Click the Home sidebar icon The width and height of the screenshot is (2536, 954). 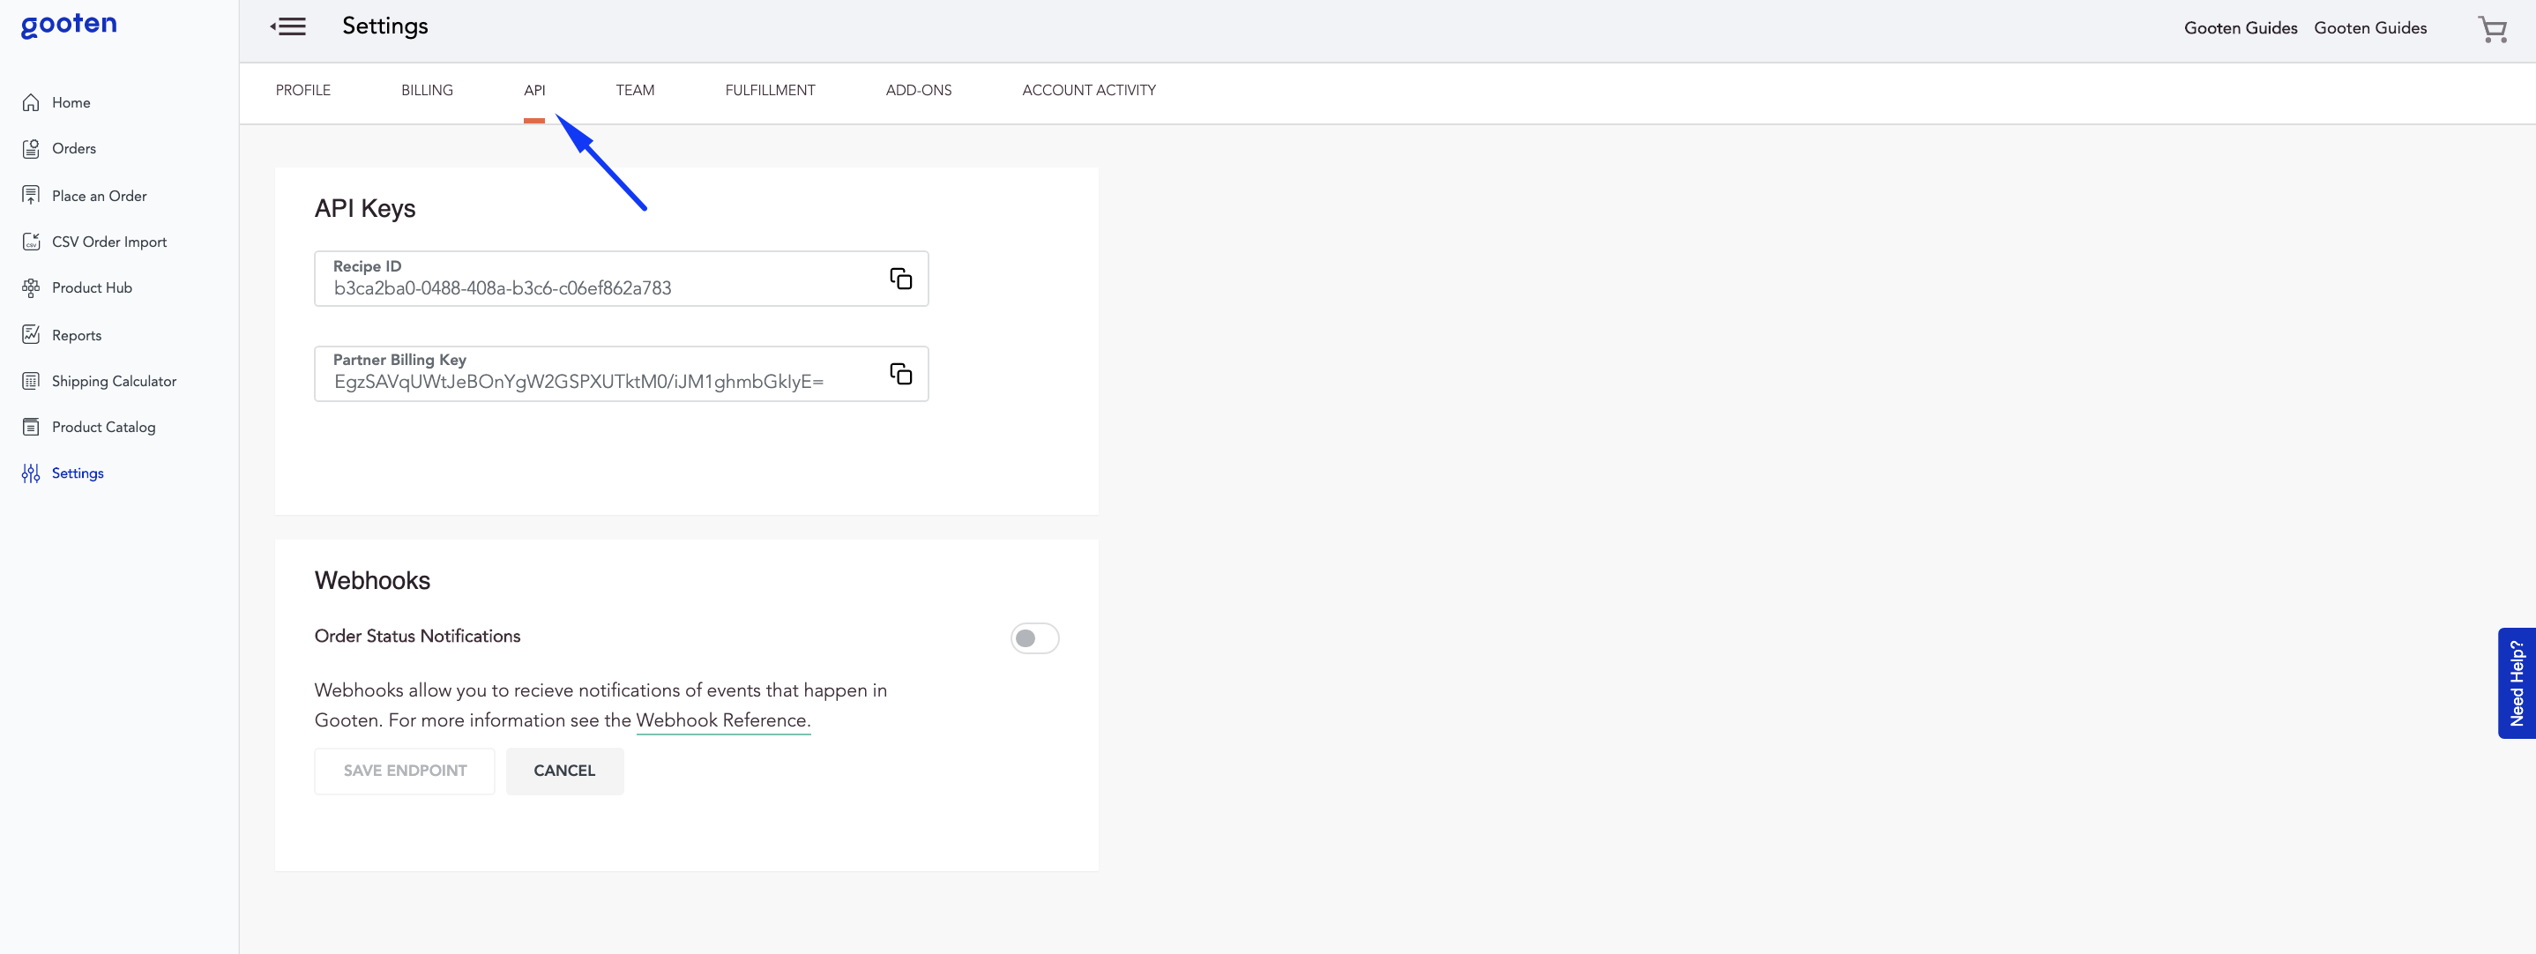pyautogui.click(x=32, y=102)
